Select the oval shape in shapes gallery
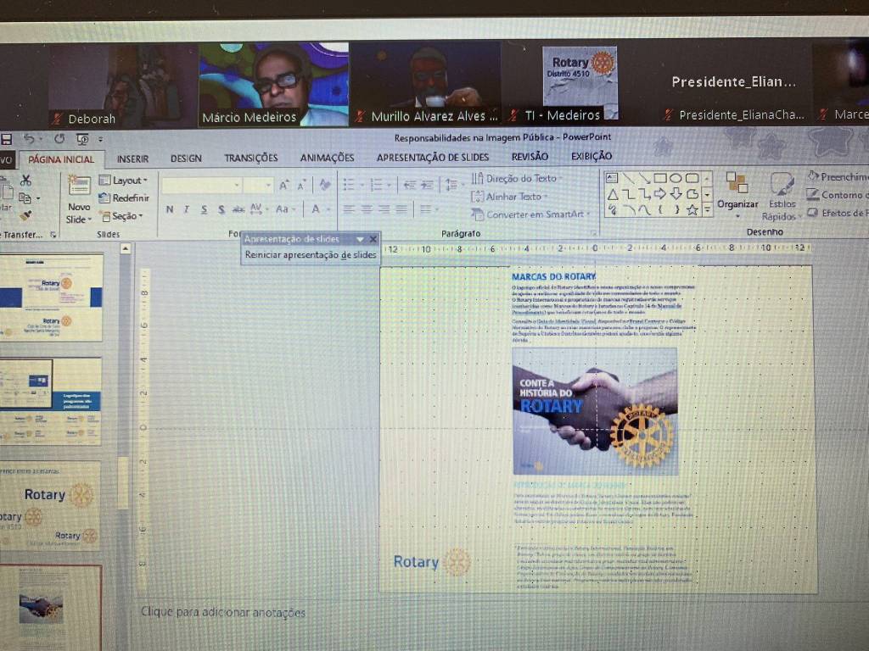This screenshot has width=869, height=651. coord(676,178)
